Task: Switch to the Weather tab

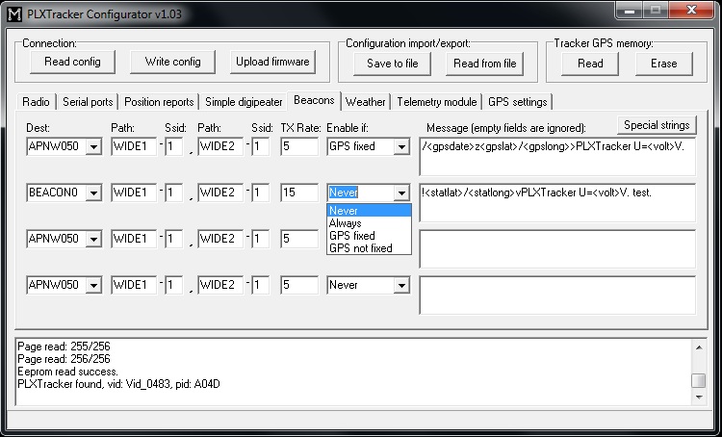Action: 366,102
